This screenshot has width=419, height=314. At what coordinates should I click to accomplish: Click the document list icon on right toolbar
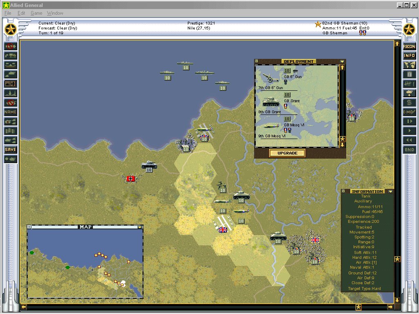[409, 74]
